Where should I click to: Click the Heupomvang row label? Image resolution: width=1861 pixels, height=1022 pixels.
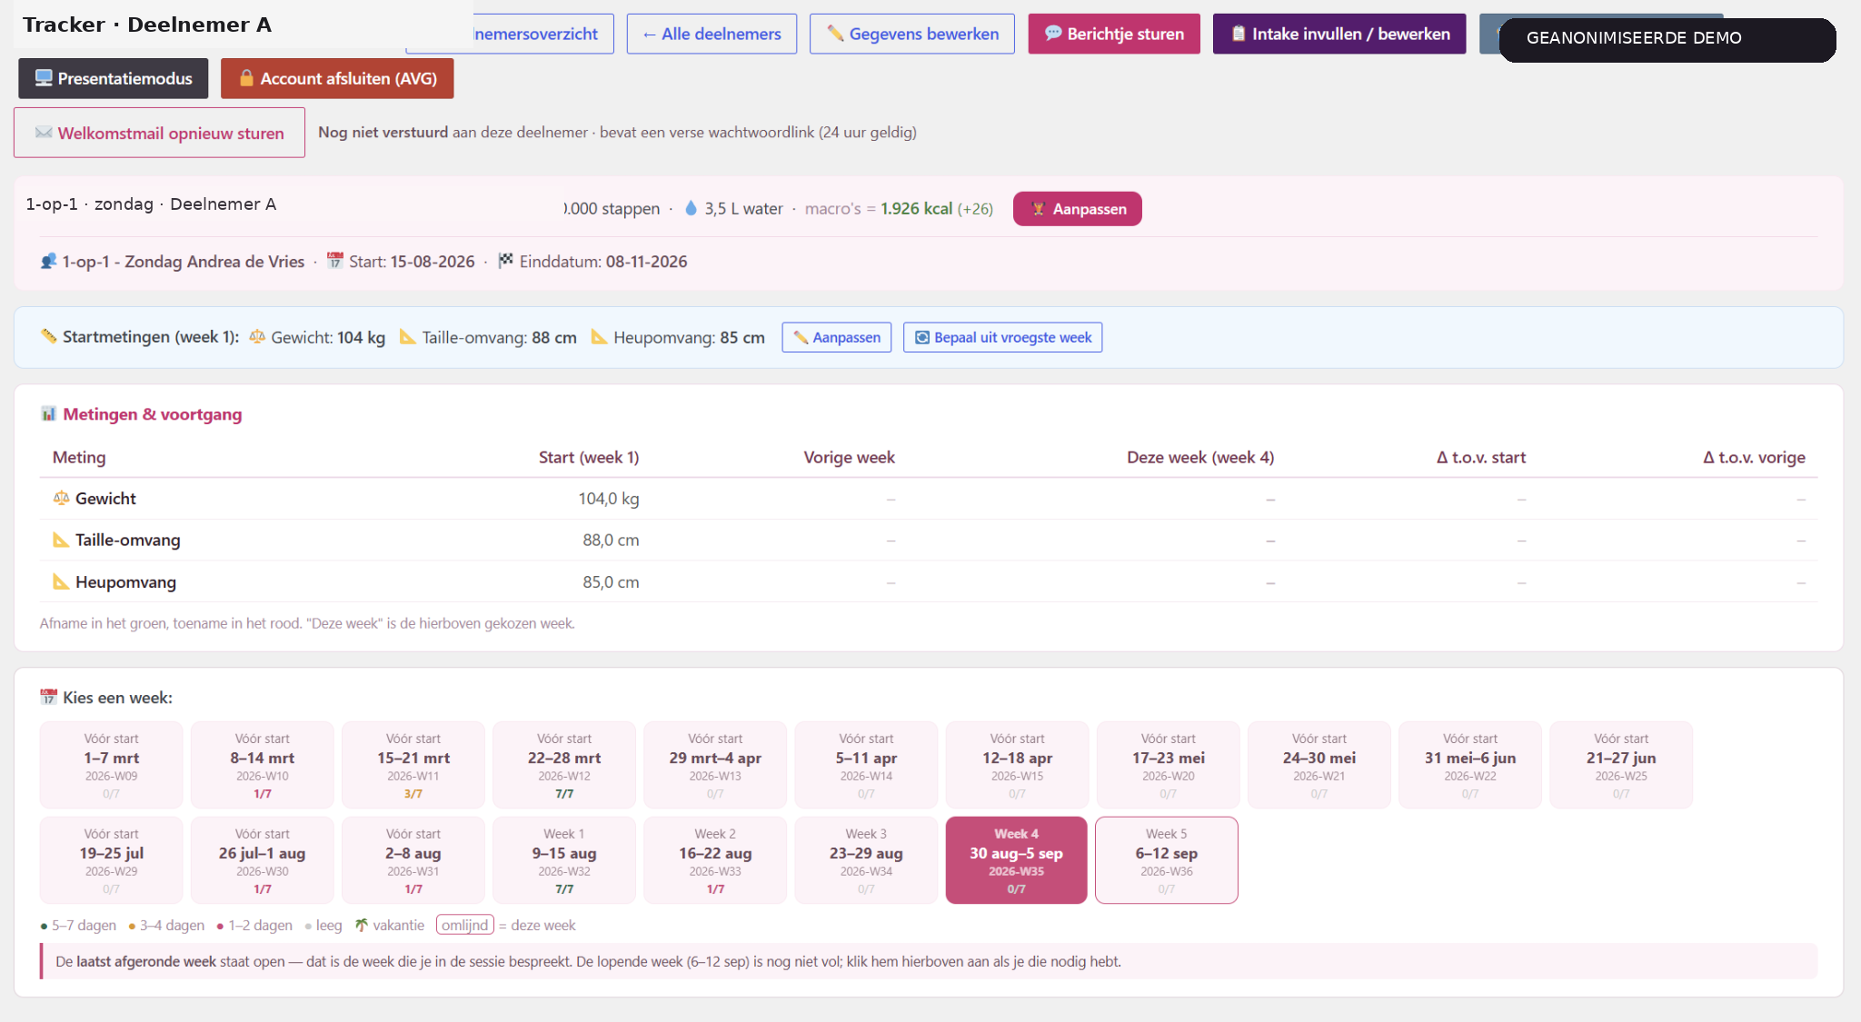coord(125,582)
